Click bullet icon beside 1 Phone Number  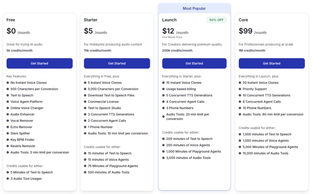pyautogui.click(x=85, y=127)
